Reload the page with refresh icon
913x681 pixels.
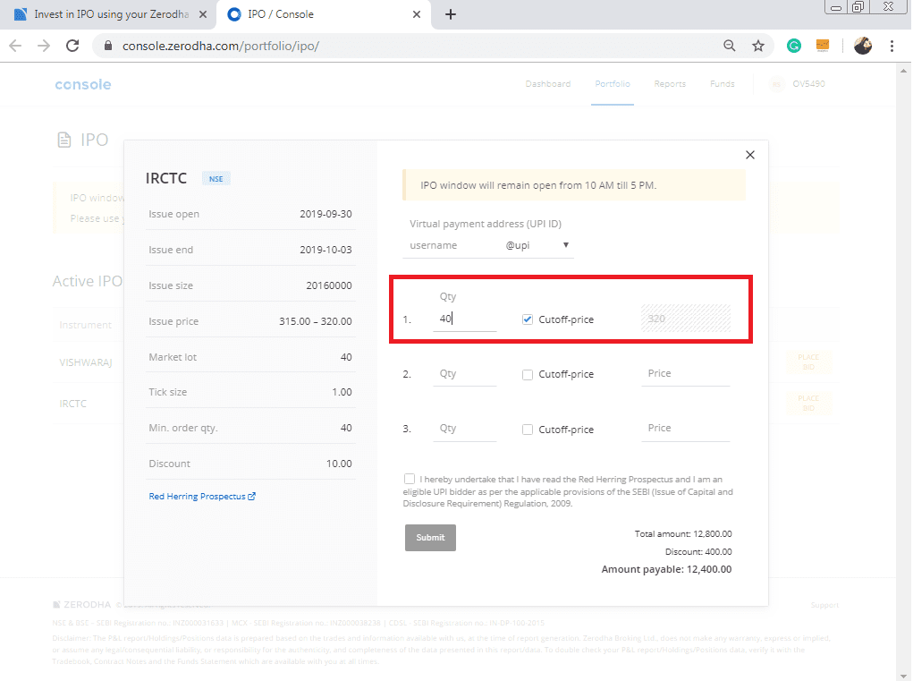(x=72, y=46)
